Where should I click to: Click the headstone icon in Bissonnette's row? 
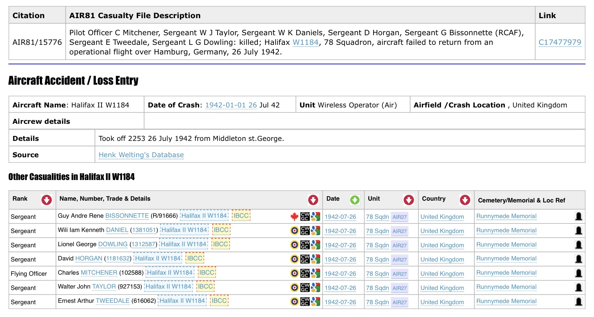tap(579, 216)
